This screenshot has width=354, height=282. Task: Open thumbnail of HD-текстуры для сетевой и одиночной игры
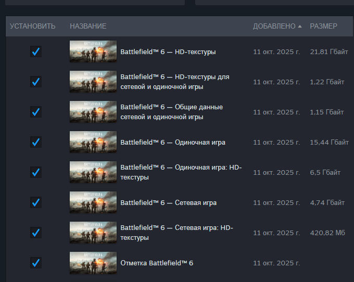pos(93,82)
